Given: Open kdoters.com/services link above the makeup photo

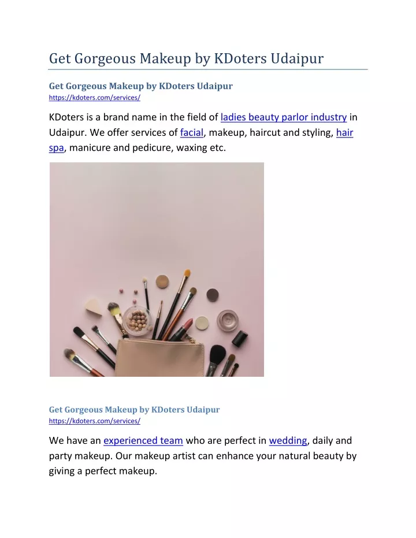Looking at the screenshot, I should pyautogui.click(x=94, y=98).
